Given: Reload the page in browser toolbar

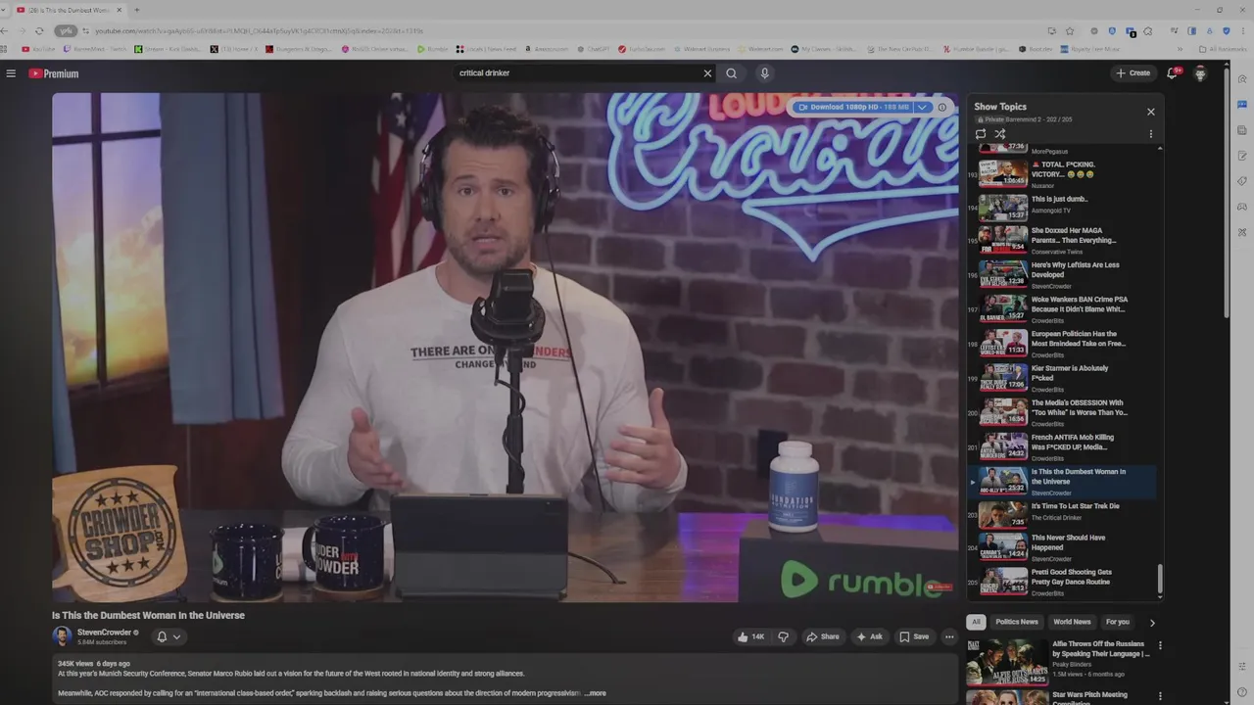Looking at the screenshot, I should [39, 31].
